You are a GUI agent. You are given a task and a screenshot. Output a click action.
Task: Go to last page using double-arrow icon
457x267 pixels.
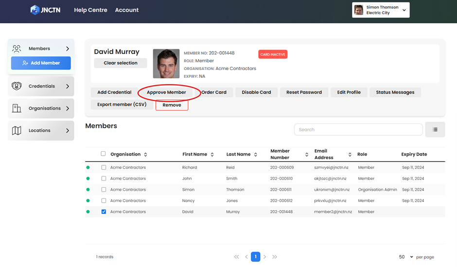tap(275, 257)
